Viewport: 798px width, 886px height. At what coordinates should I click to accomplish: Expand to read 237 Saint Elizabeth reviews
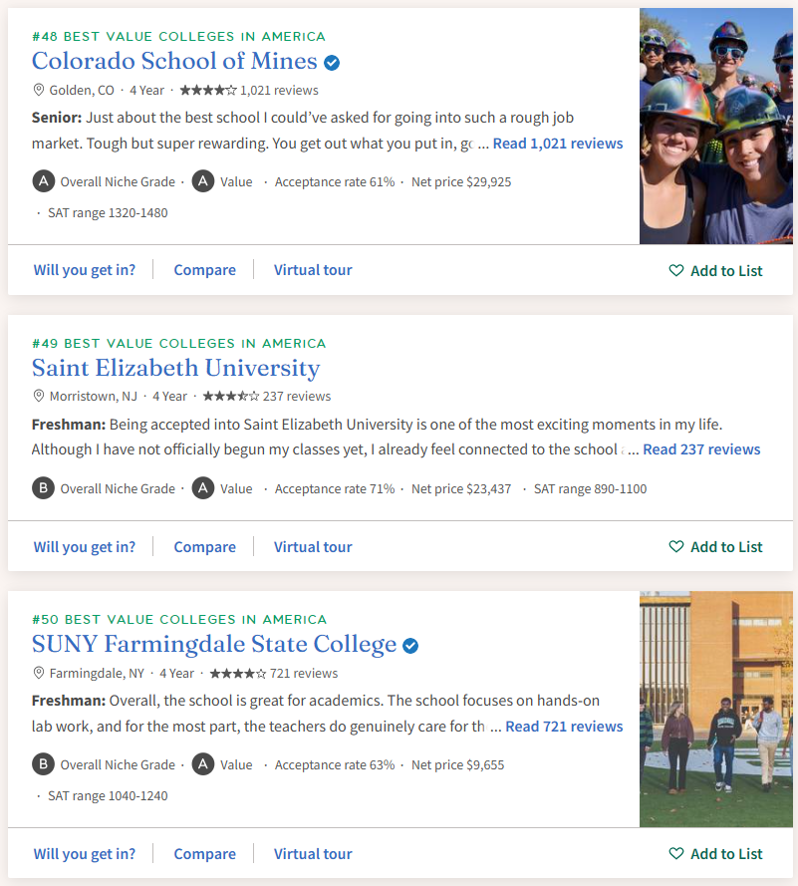point(701,449)
